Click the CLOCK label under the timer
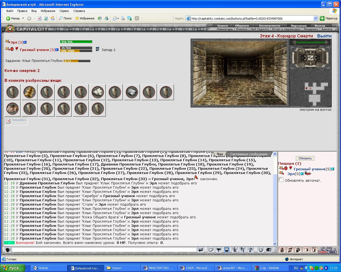341x272 pixels. point(323,252)
